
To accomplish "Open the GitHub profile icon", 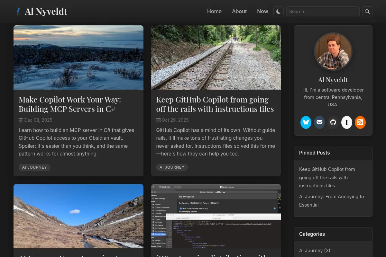I will click(x=333, y=122).
